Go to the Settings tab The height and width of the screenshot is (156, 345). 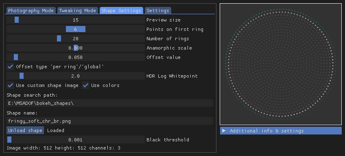158,11
